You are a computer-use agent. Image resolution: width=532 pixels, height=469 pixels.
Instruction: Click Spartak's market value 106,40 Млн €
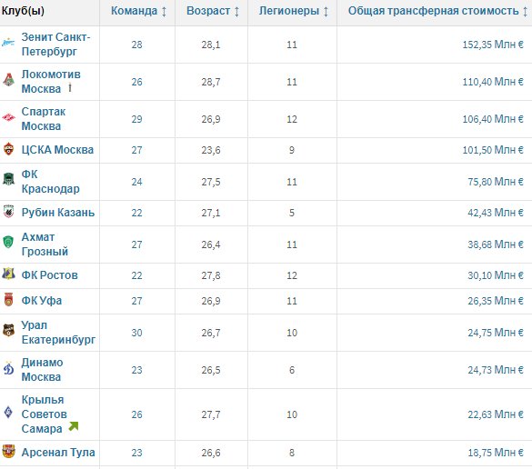point(493,119)
